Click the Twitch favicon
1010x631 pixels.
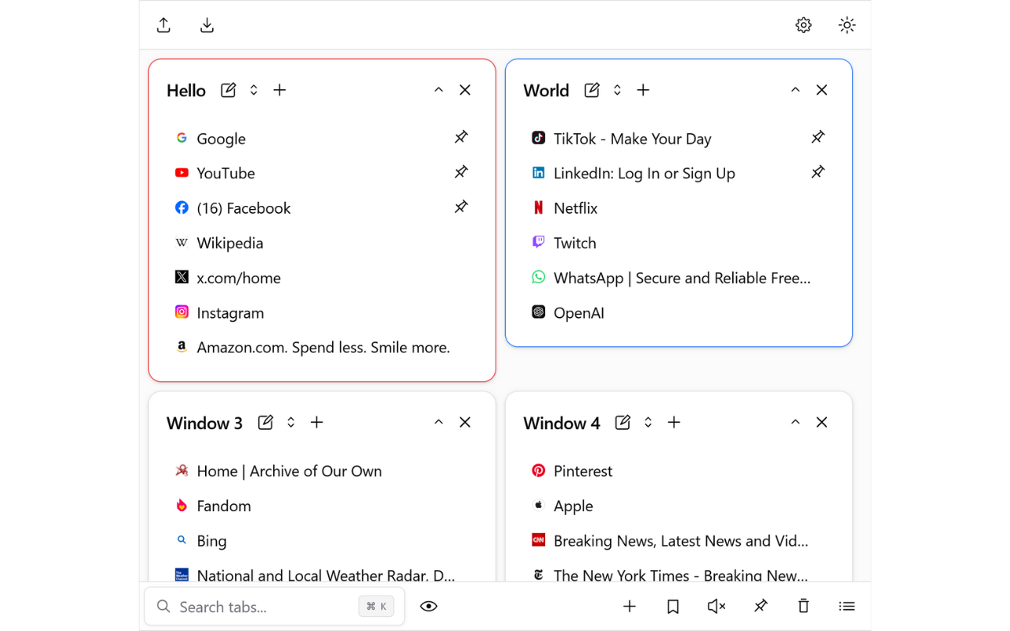pyautogui.click(x=538, y=242)
